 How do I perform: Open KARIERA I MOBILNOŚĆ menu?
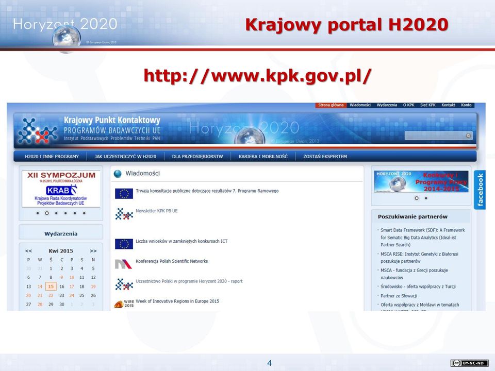(x=263, y=157)
